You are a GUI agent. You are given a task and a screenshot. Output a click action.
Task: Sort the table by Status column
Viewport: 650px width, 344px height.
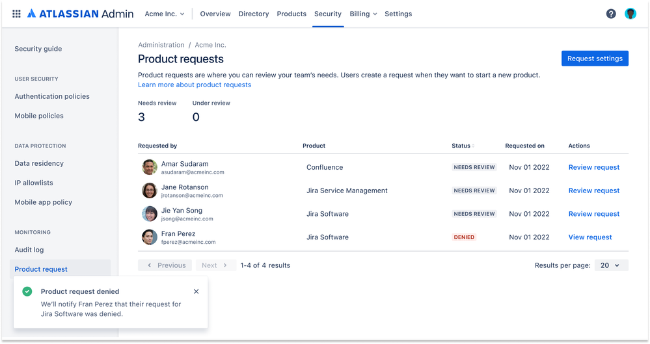463,146
